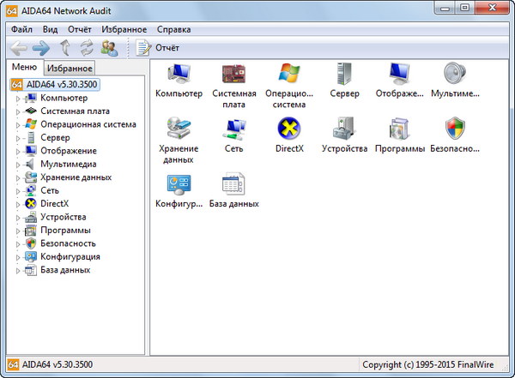Open the Безопасность shield icon

tap(455, 129)
